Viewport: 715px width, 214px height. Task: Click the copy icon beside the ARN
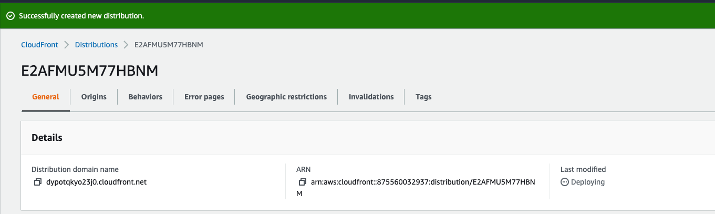(302, 182)
